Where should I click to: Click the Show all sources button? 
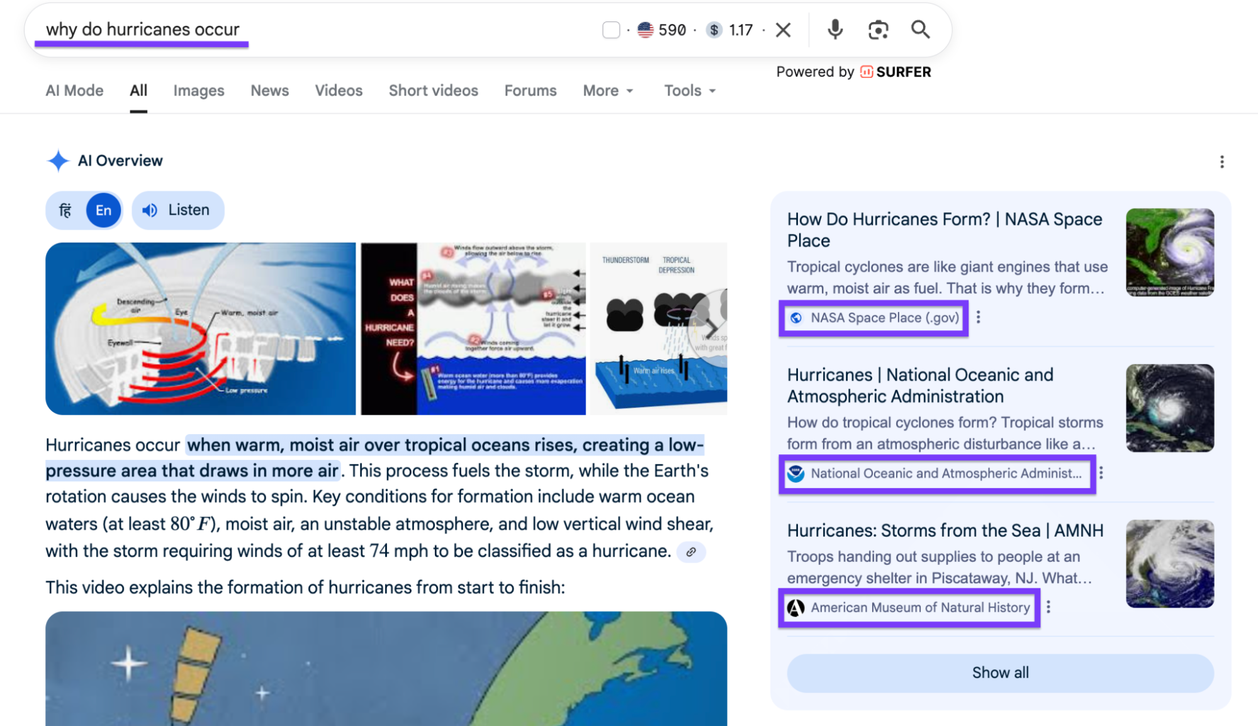[x=999, y=673]
